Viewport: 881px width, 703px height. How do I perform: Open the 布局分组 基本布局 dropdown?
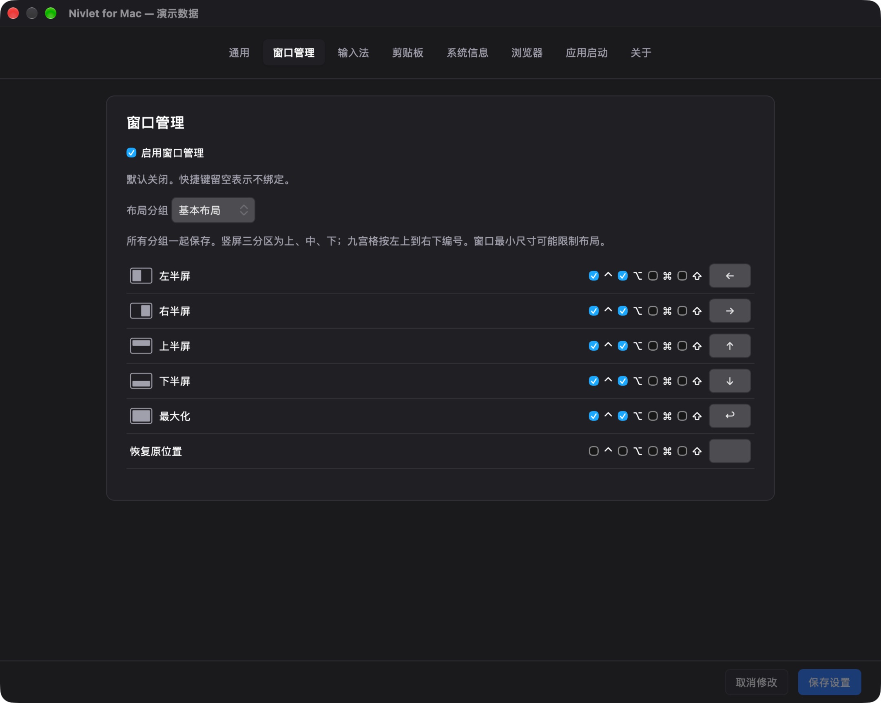(x=213, y=210)
